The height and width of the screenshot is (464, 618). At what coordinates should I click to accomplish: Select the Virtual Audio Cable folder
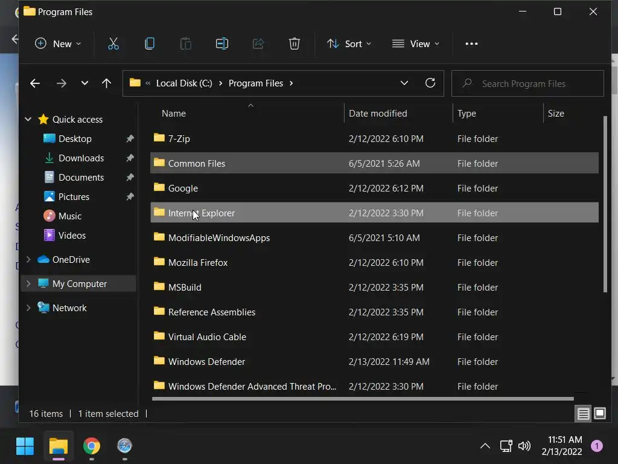(374, 337)
